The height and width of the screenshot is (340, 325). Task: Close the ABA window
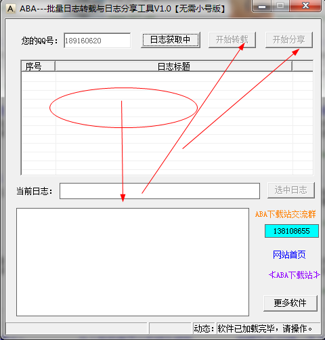[x=305, y=6]
